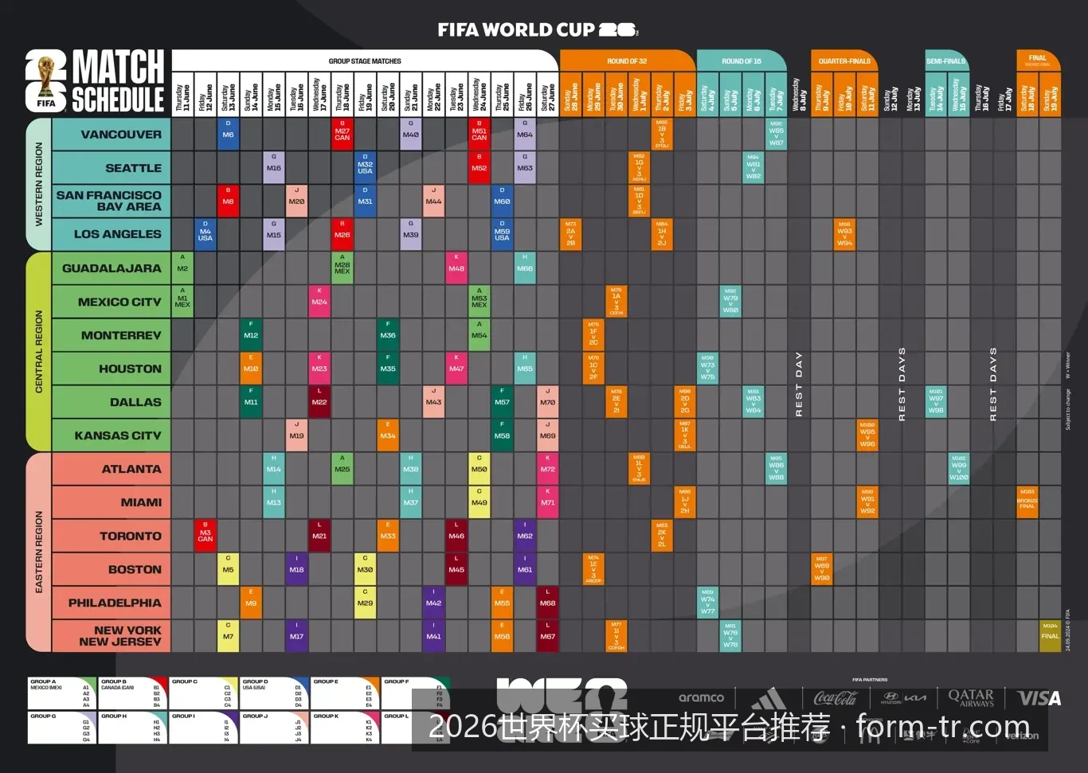Click the VISA sponsor logo
1088x773 pixels.
tap(1039, 698)
